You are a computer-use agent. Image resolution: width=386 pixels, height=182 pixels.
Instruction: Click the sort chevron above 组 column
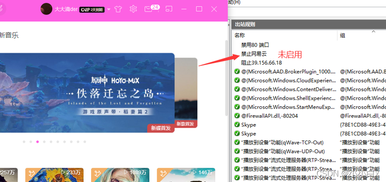click(x=374, y=32)
